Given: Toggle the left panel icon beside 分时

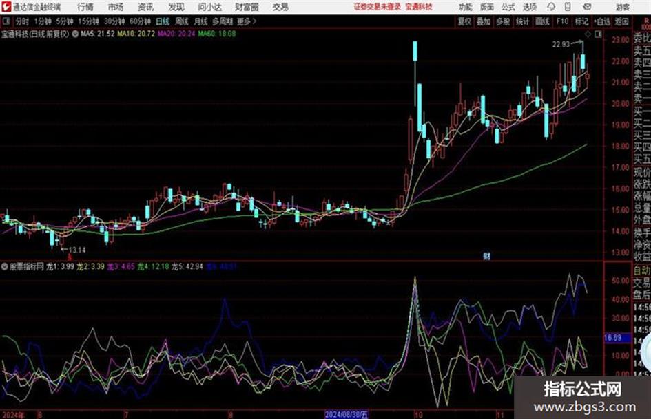Looking at the screenshot, I should (6, 21).
